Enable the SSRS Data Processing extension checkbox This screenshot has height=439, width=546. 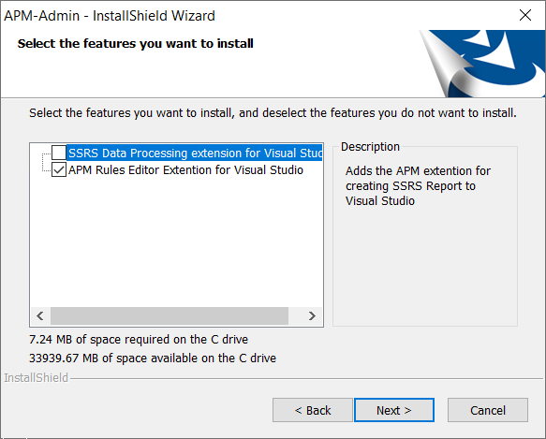pyautogui.click(x=59, y=153)
